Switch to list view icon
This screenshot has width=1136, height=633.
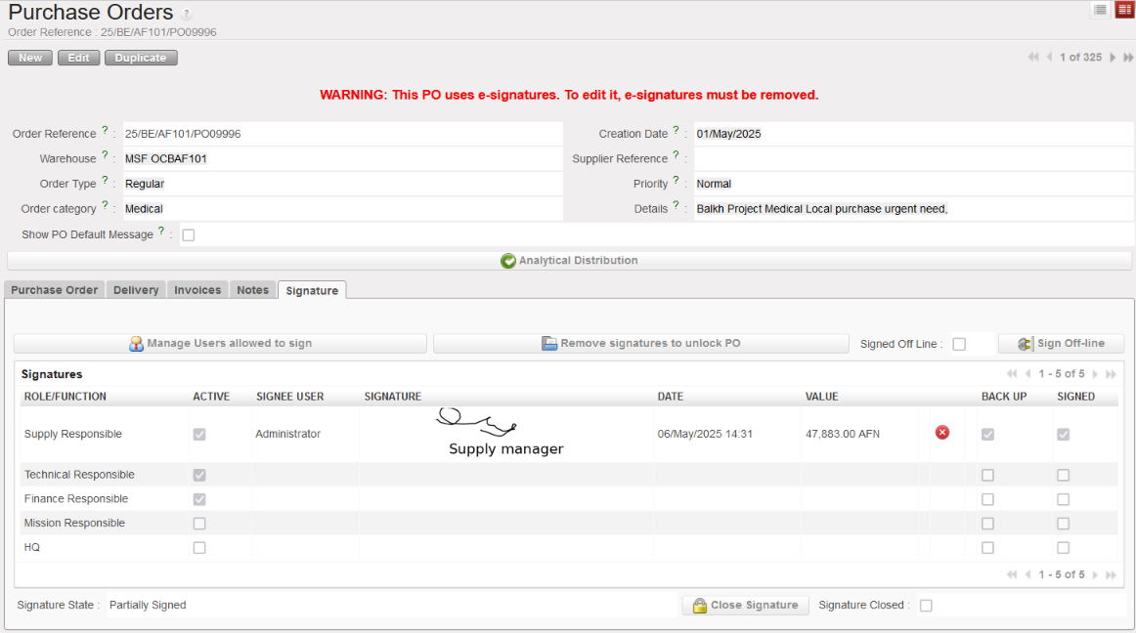pos(1100,10)
